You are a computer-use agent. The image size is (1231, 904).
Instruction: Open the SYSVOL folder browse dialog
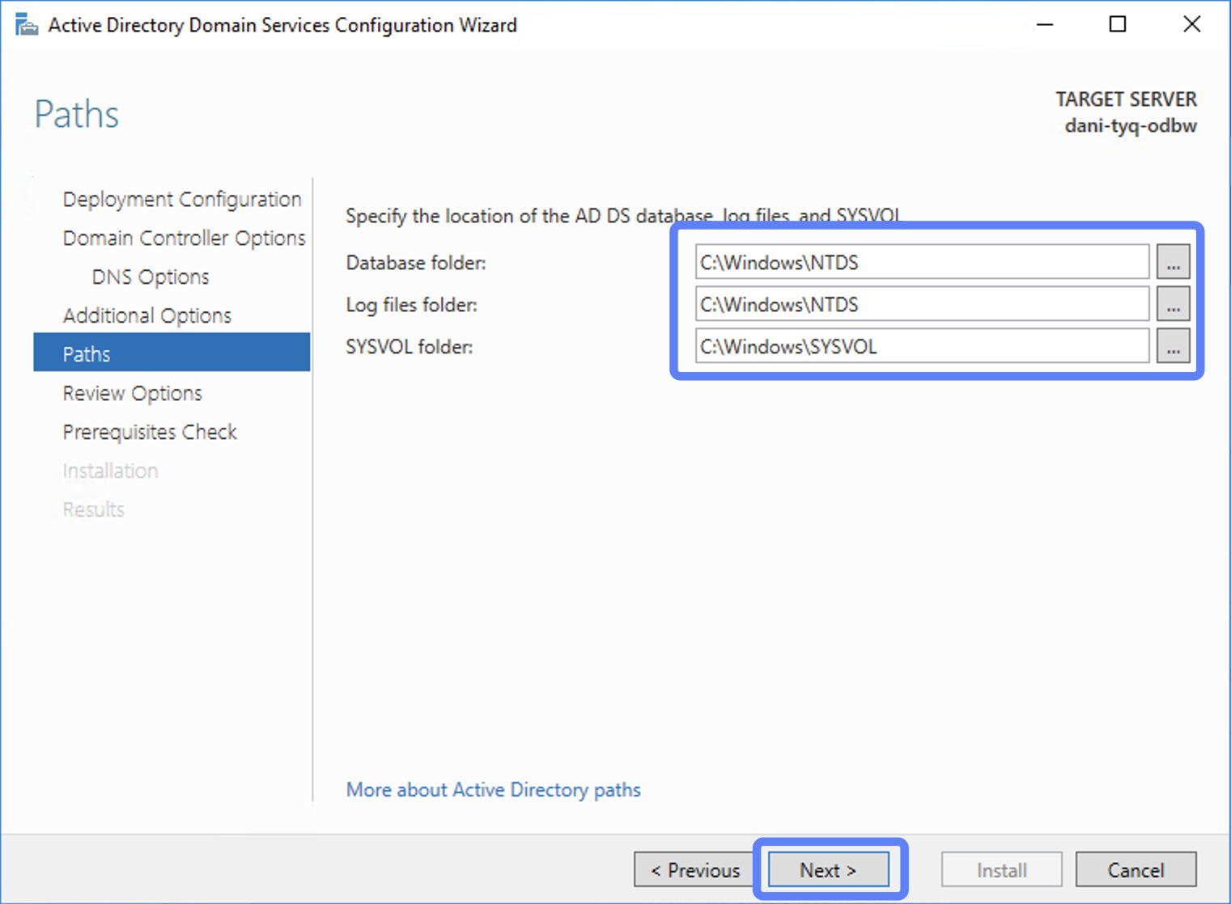click(1173, 346)
